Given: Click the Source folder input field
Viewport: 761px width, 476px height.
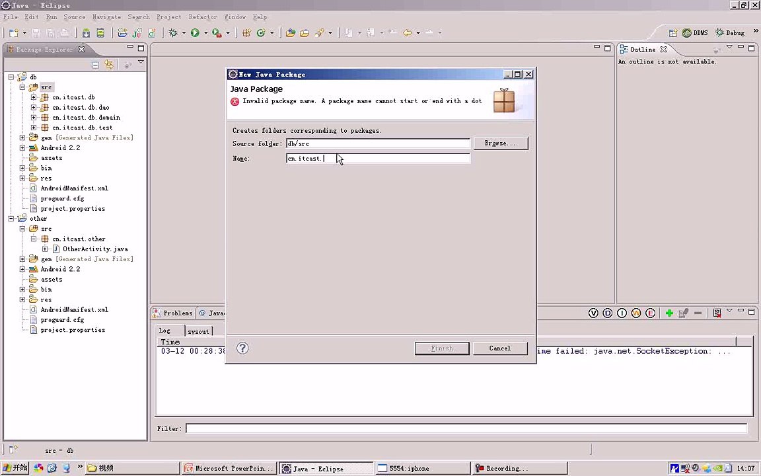Looking at the screenshot, I should tap(378, 143).
